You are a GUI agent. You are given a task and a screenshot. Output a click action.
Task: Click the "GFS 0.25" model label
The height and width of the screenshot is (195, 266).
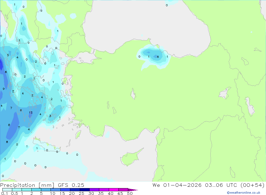[71, 185]
